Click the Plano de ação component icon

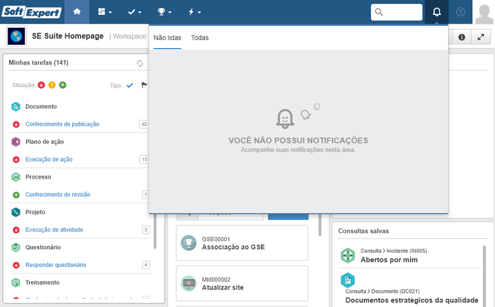[x=16, y=142]
